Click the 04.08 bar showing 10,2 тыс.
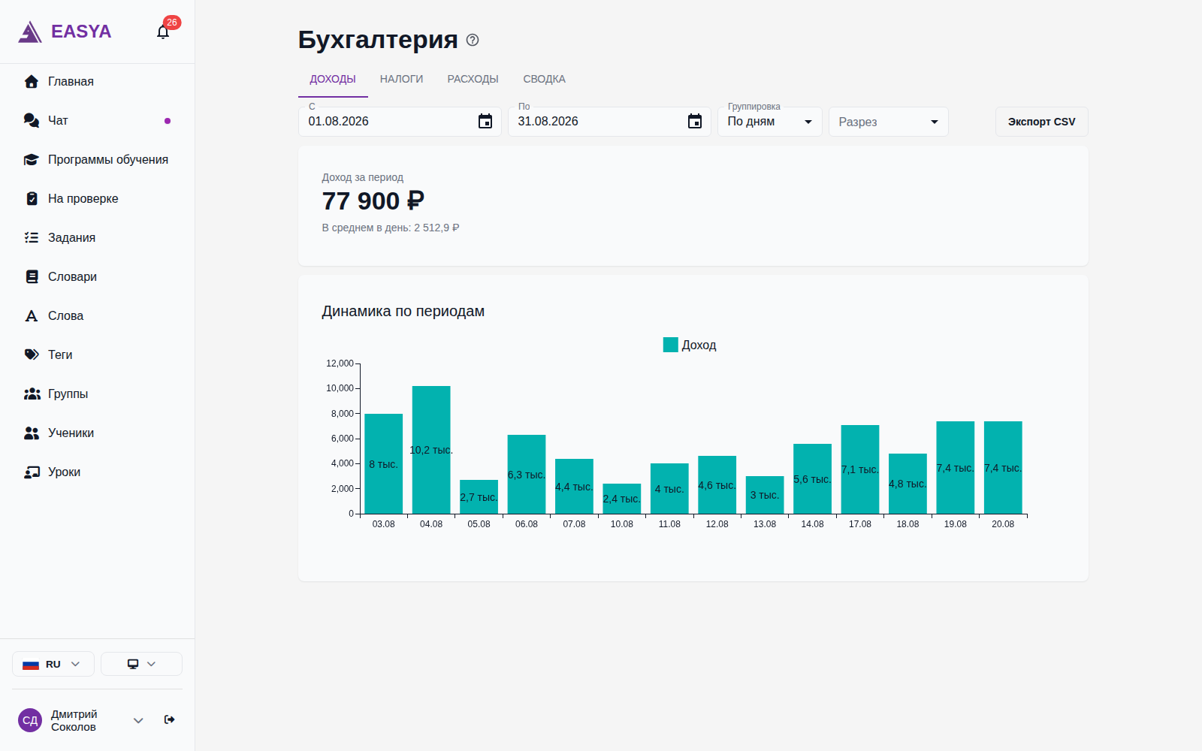 (x=431, y=450)
